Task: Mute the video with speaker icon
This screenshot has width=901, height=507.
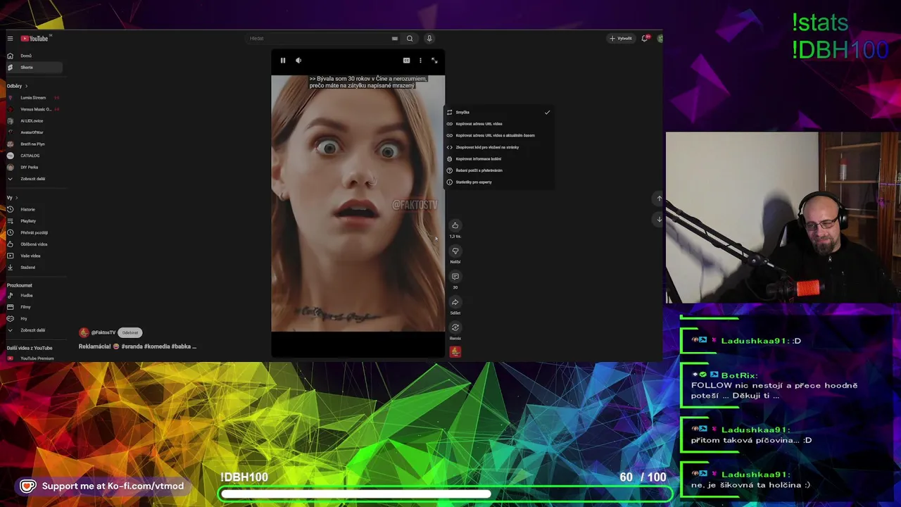Action: (x=298, y=61)
